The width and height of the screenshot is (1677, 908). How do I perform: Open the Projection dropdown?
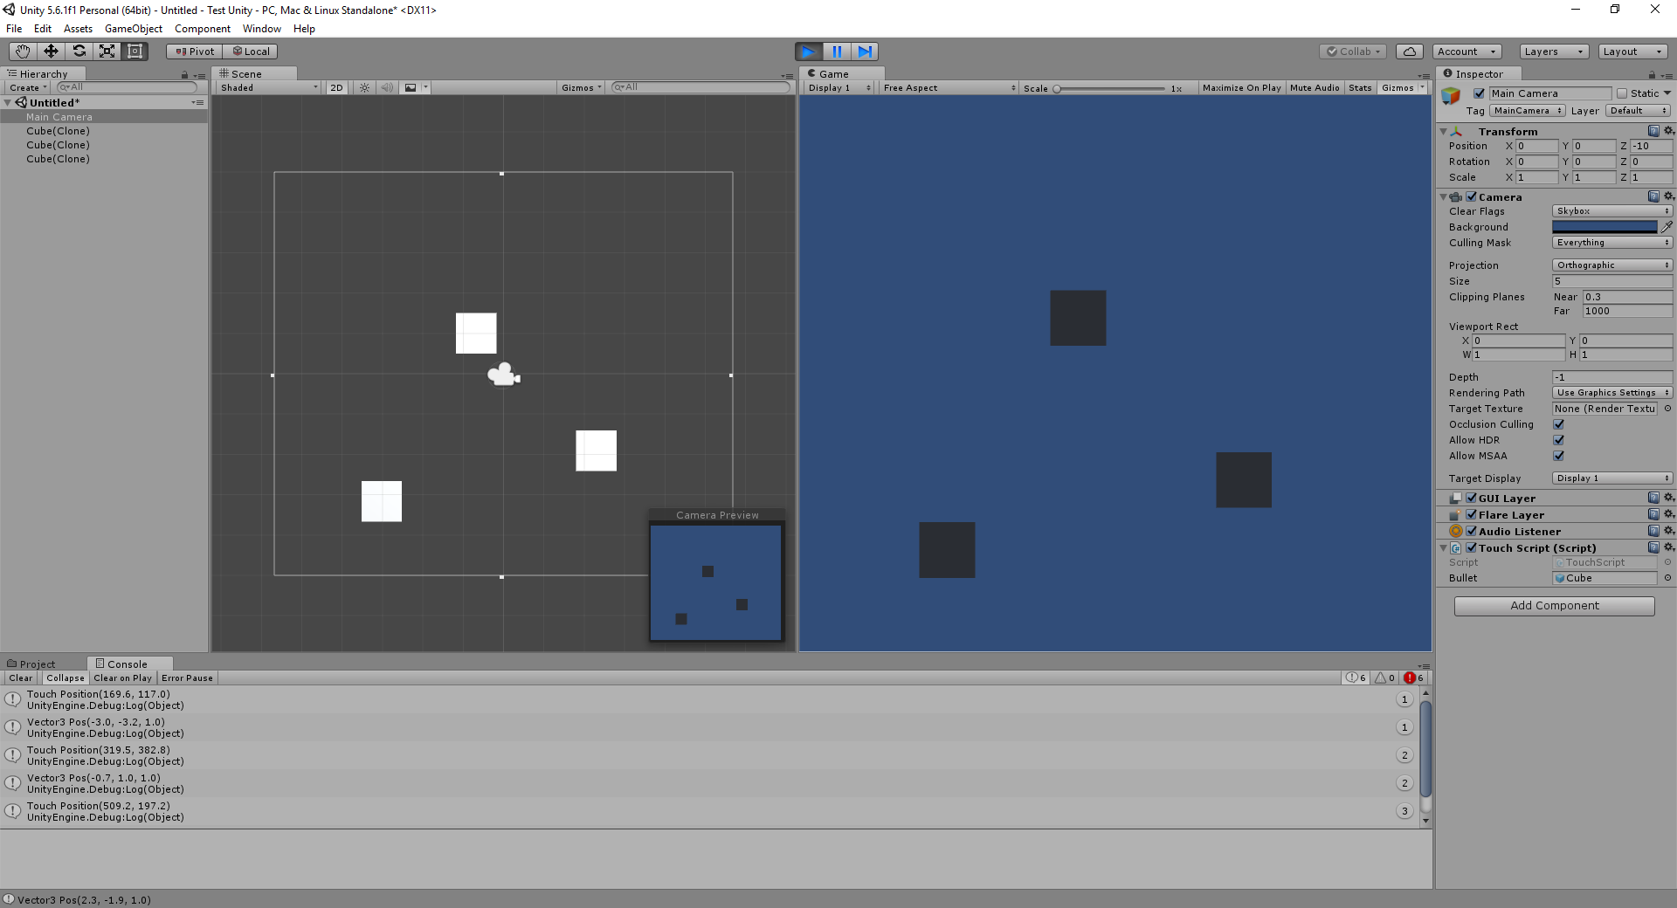pyautogui.click(x=1611, y=265)
